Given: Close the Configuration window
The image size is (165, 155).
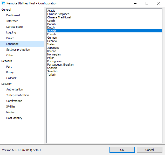Looking at the screenshot, I should point(159,4).
